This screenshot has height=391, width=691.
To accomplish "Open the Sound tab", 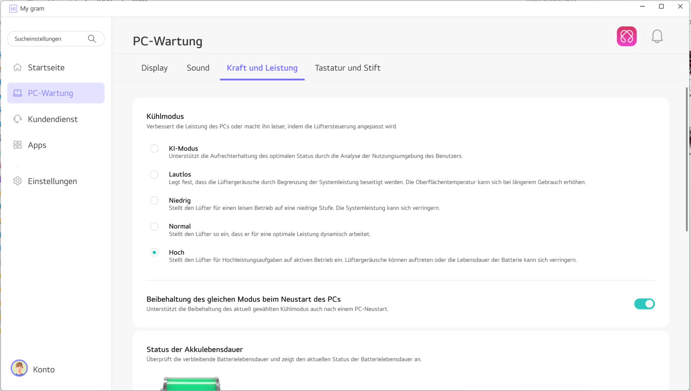I will pyautogui.click(x=198, y=68).
